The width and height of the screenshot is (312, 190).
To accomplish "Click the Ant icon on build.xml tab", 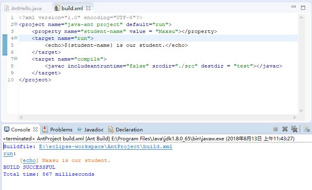I will (x=57, y=8).
